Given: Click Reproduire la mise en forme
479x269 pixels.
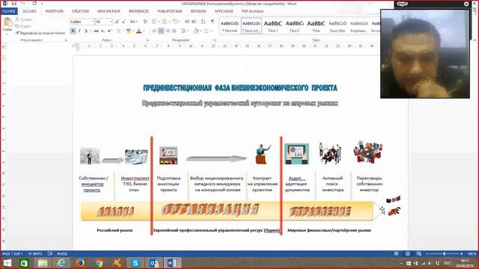Looking at the screenshot, I should (x=40, y=33).
